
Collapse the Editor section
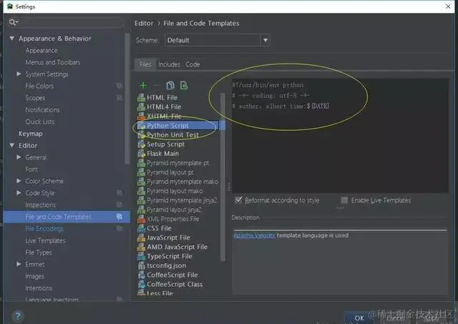click(x=12, y=145)
